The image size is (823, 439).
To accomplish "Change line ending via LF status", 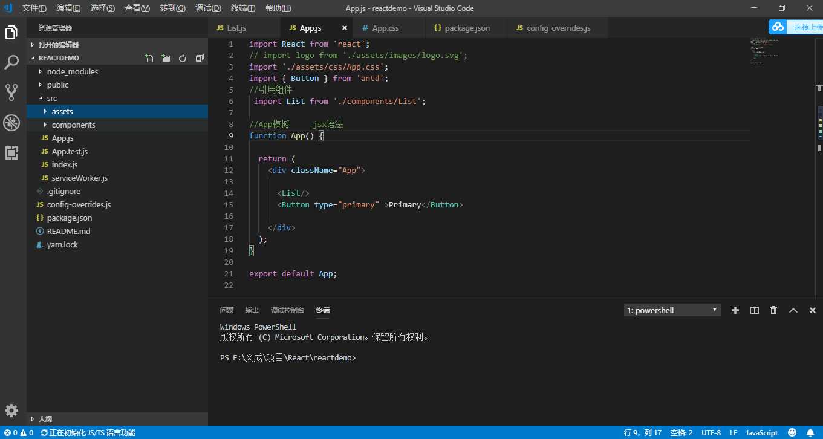I will click(733, 432).
